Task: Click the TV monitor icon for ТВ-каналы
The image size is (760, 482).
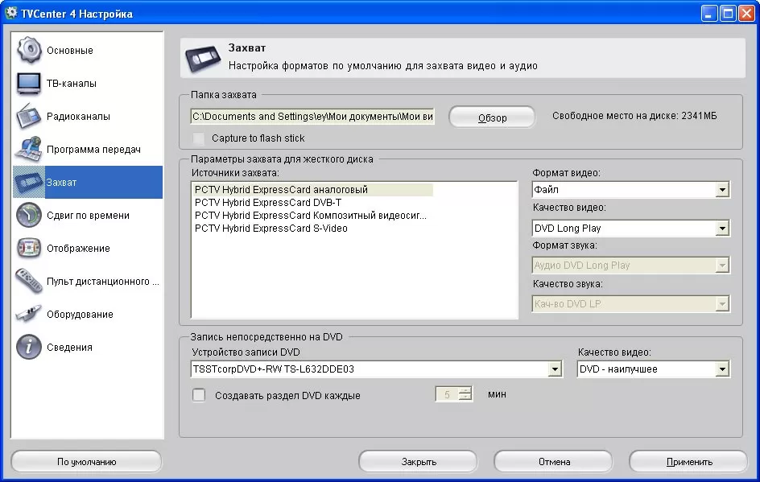Action: pos(29,83)
